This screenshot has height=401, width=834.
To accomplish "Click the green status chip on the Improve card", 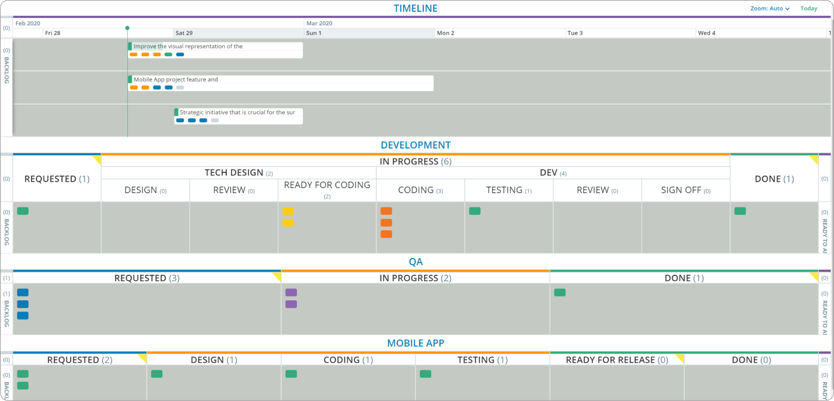I will pos(168,55).
